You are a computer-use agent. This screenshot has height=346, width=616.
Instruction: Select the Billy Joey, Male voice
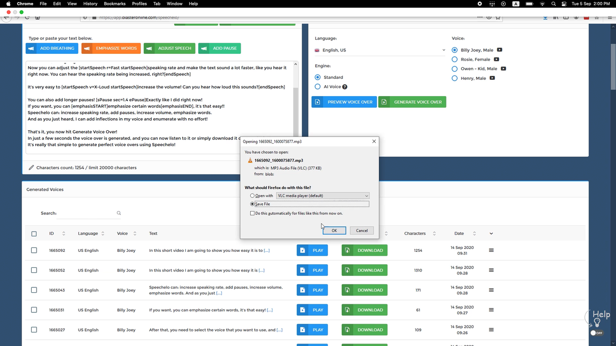[455, 50]
